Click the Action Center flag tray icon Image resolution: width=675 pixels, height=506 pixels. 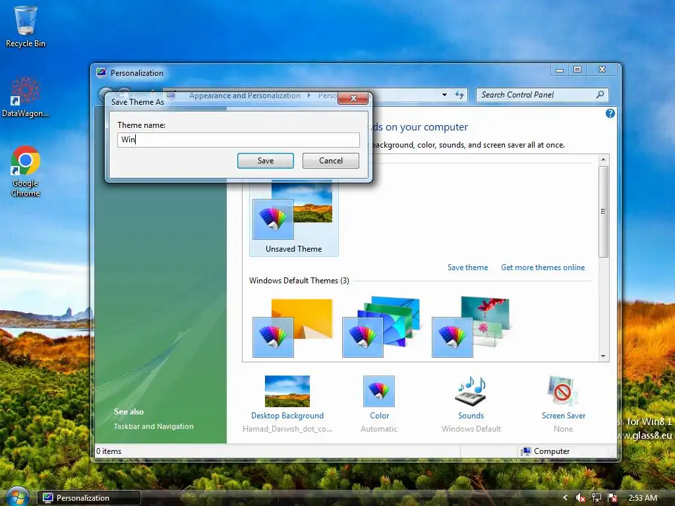(x=612, y=498)
